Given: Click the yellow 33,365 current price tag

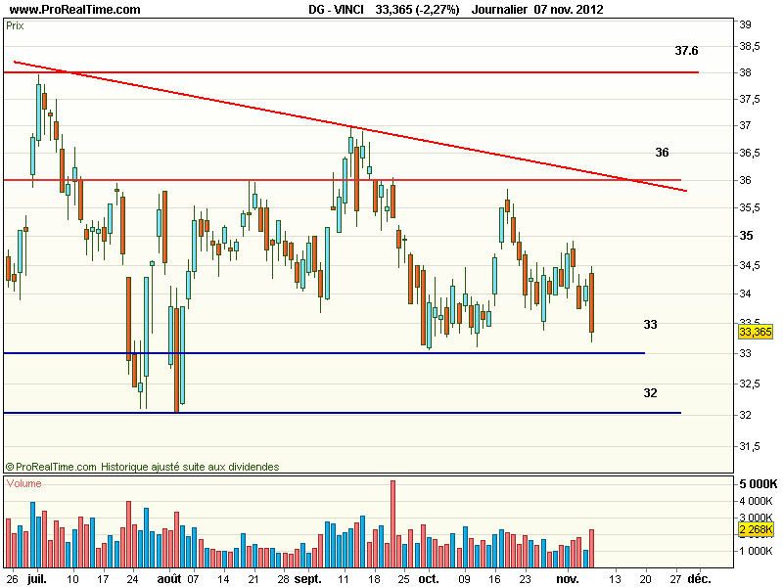Looking at the screenshot, I should click(x=755, y=332).
